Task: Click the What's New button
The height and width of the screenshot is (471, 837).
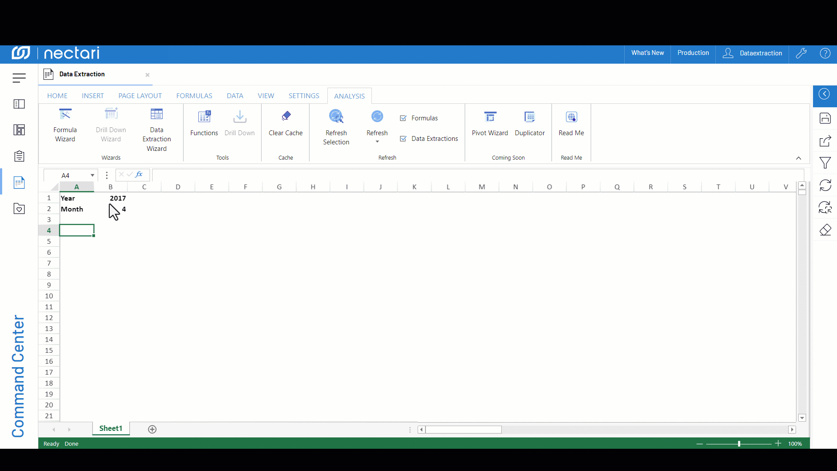Action: pyautogui.click(x=647, y=53)
